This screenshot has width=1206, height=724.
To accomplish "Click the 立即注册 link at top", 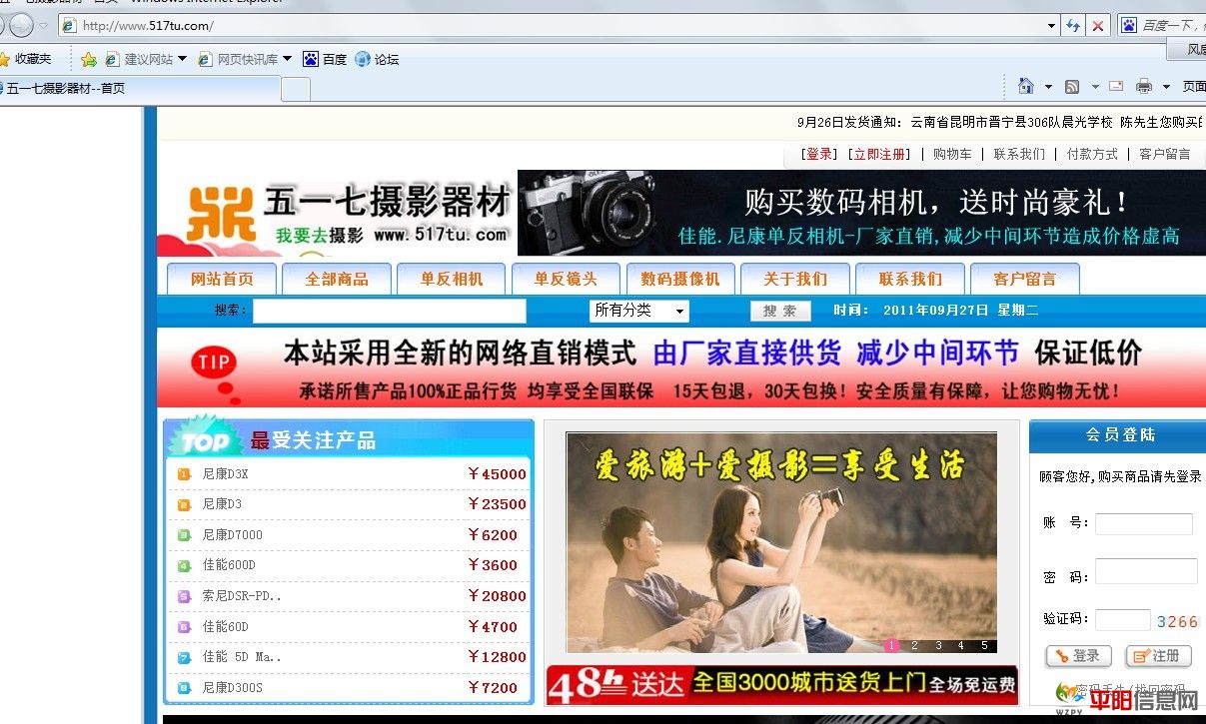I will tap(880, 154).
